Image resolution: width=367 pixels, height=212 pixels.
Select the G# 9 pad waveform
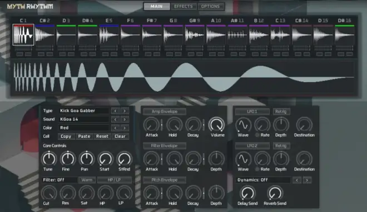pos(195,35)
